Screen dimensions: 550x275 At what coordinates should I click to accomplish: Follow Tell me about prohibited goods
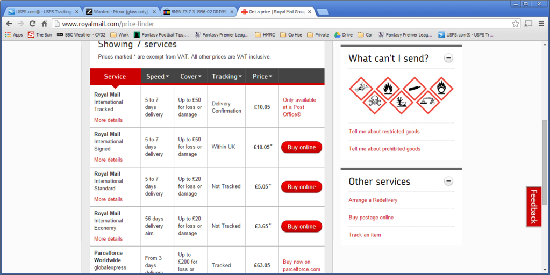pos(384,149)
